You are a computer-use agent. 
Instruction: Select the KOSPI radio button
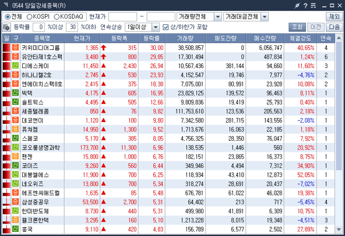pos(29,17)
